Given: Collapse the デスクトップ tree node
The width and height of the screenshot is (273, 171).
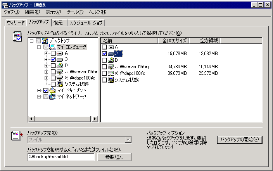Looking at the screenshot, I should pos(31,41).
